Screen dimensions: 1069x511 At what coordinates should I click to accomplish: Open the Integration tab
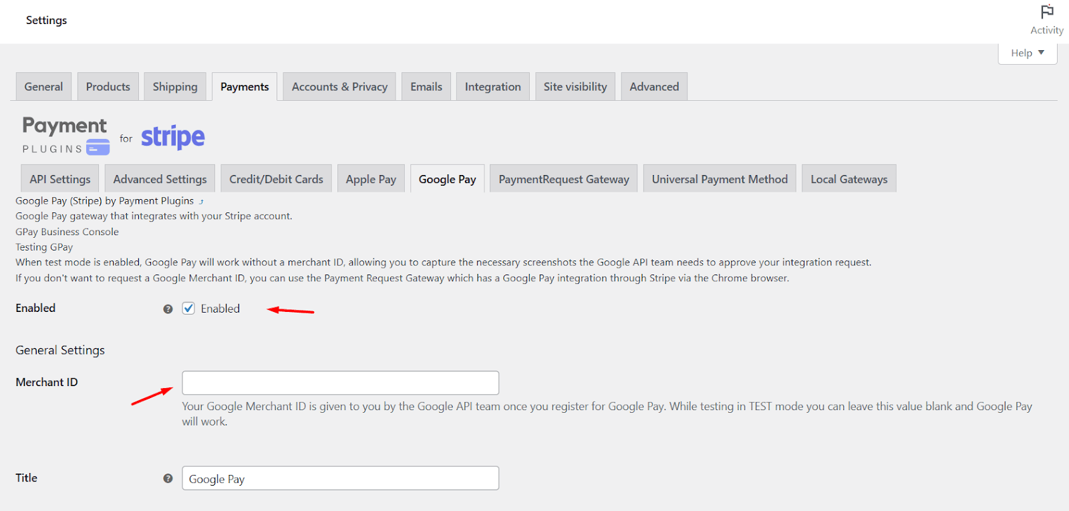pyautogui.click(x=493, y=87)
